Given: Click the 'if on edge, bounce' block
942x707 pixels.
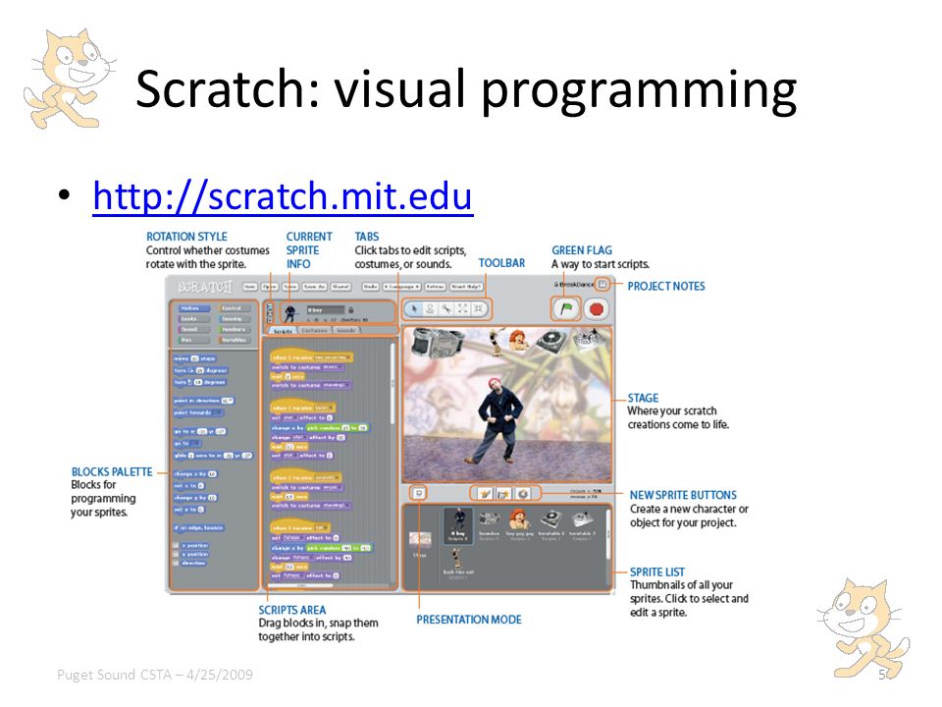Looking at the screenshot, I should tap(199, 528).
